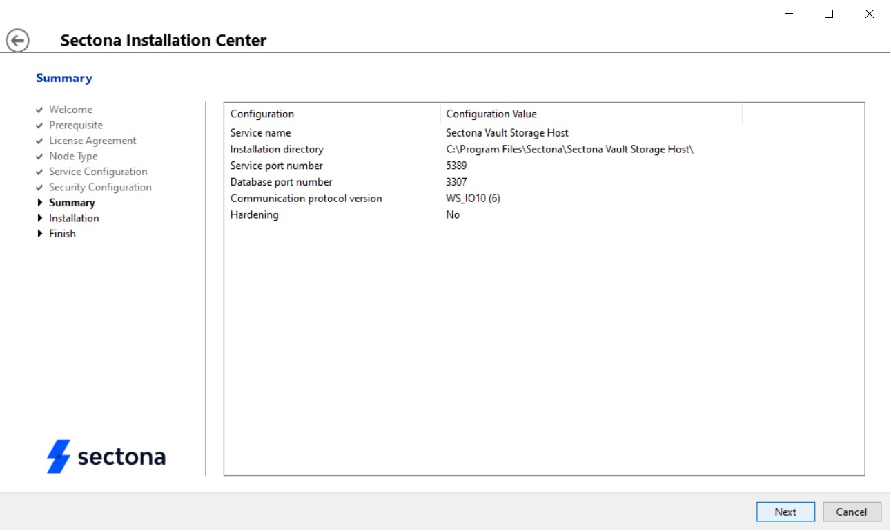Select the Security Configuration step
The height and width of the screenshot is (531, 891).
(x=100, y=188)
